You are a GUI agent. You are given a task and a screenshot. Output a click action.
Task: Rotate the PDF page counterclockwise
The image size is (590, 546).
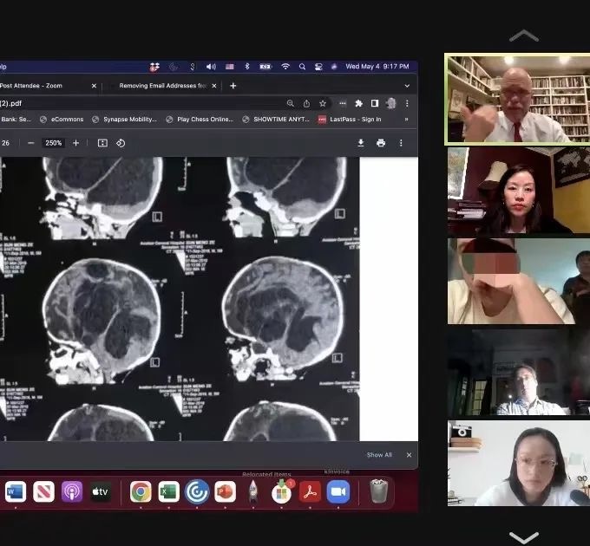(121, 143)
